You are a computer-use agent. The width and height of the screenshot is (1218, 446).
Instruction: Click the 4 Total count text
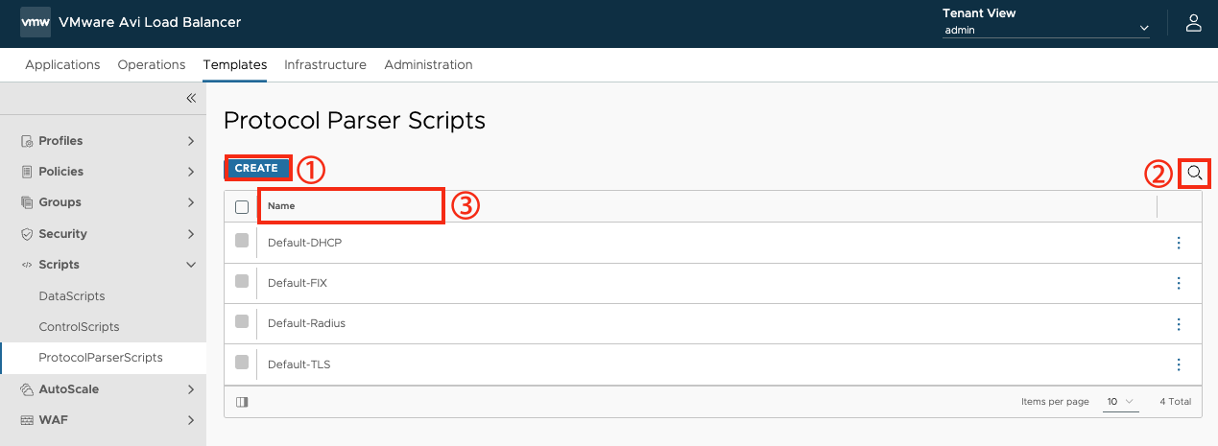pos(1175,402)
